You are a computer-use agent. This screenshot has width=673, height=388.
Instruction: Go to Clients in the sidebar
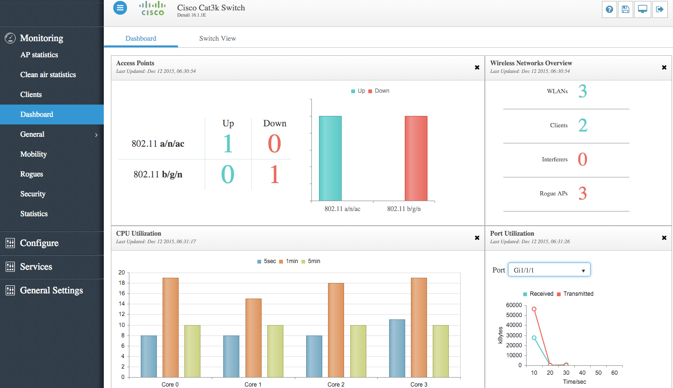point(52,95)
